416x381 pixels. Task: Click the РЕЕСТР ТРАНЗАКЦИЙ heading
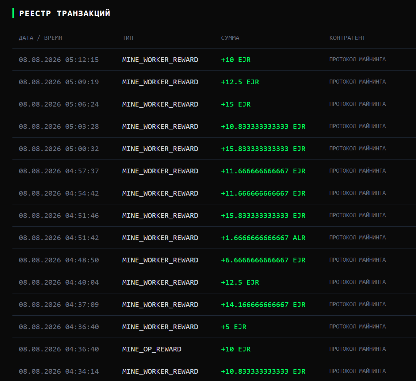point(65,13)
